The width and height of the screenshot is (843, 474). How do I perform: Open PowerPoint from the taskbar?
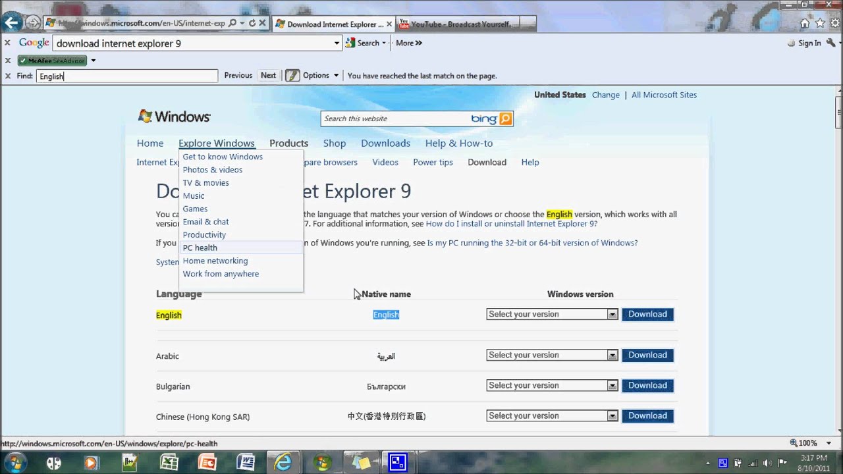tap(207, 463)
